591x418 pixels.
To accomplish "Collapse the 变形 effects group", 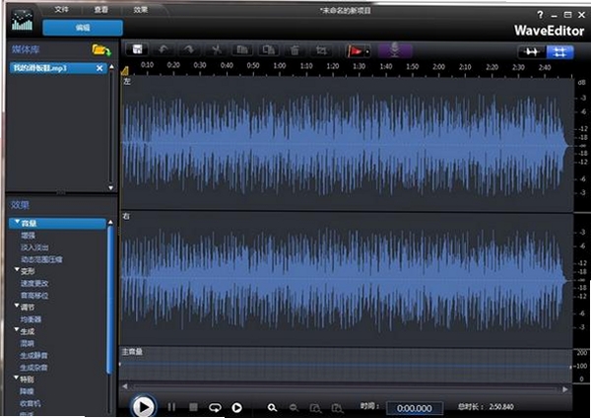I will pyautogui.click(x=17, y=270).
